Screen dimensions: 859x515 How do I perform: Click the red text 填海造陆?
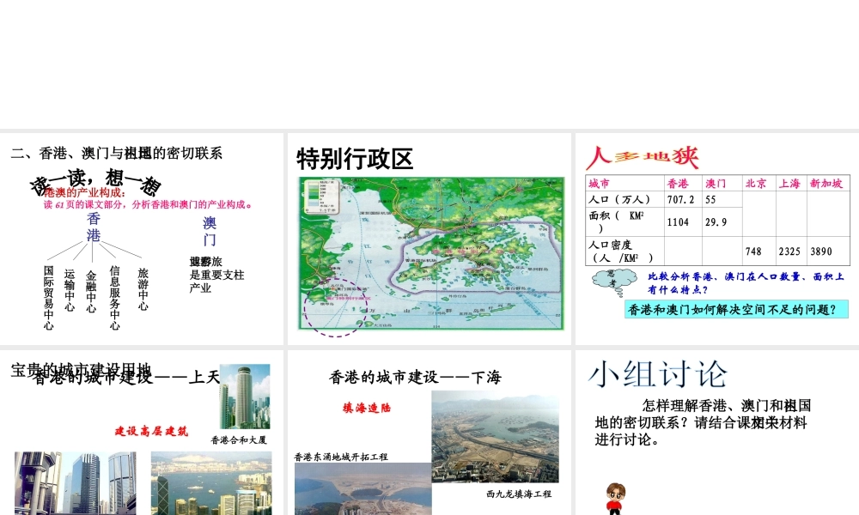367,408
